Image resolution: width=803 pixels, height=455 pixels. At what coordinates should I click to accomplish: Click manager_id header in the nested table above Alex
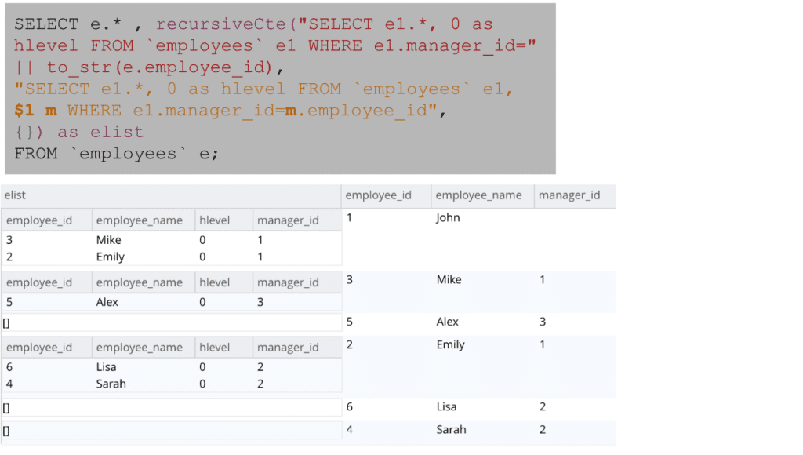point(288,282)
